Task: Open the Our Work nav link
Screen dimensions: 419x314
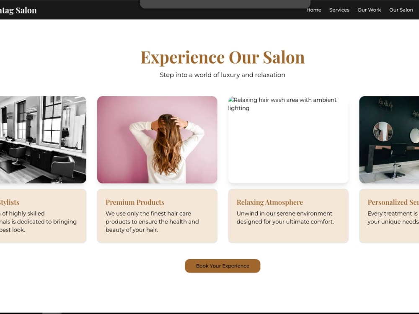Action: click(369, 10)
